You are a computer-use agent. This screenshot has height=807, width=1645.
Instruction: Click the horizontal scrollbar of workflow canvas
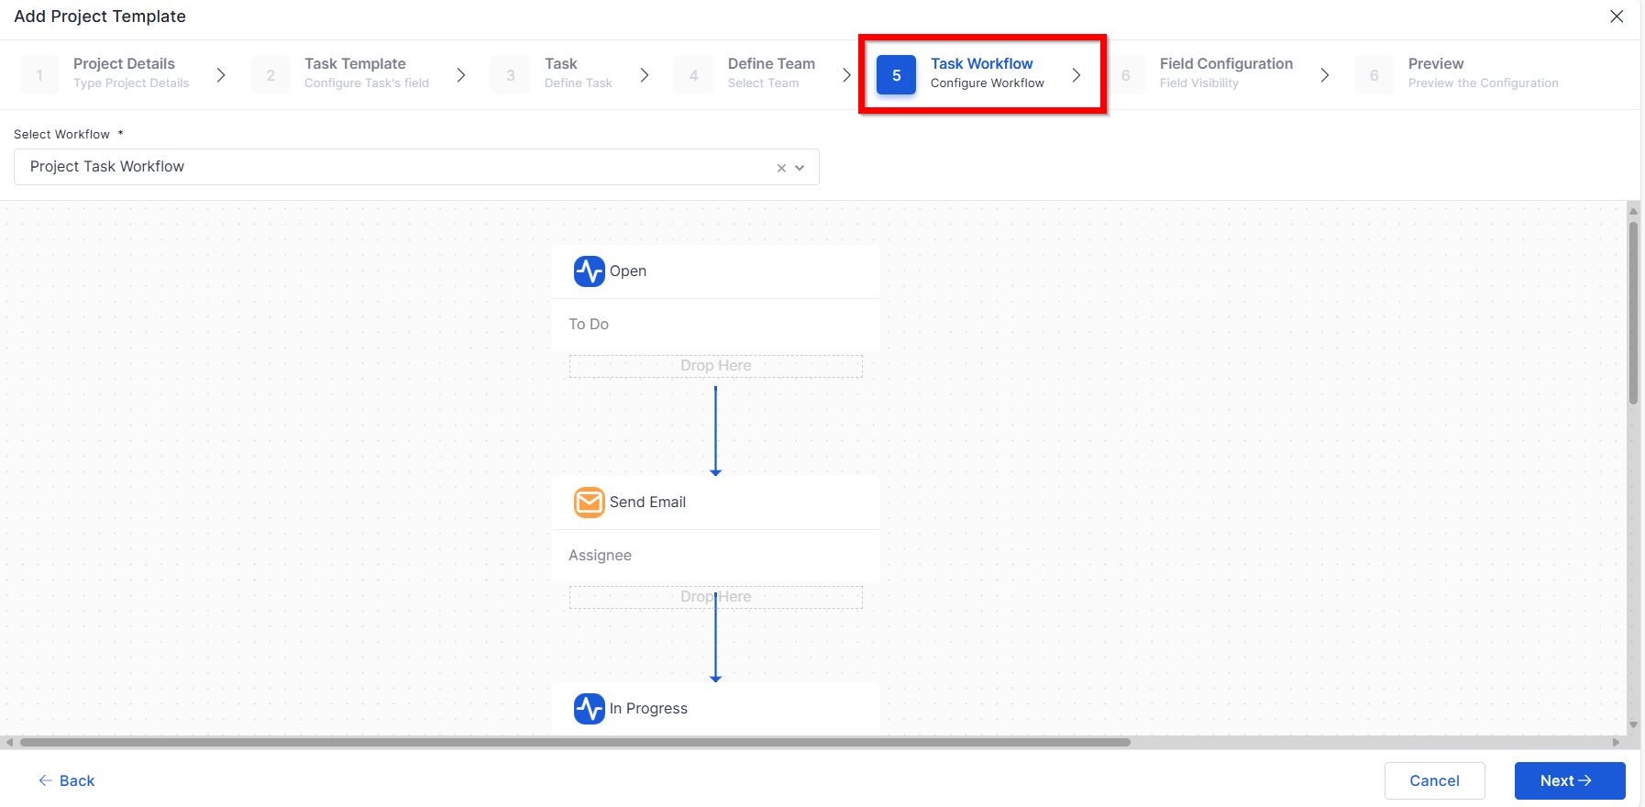click(x=575, y=742)
